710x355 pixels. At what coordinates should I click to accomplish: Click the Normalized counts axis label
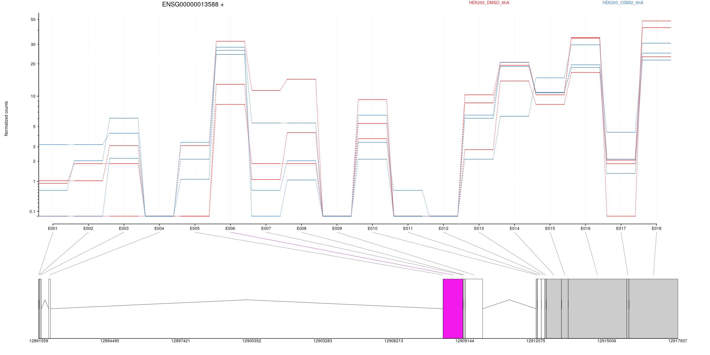point(6,119)
